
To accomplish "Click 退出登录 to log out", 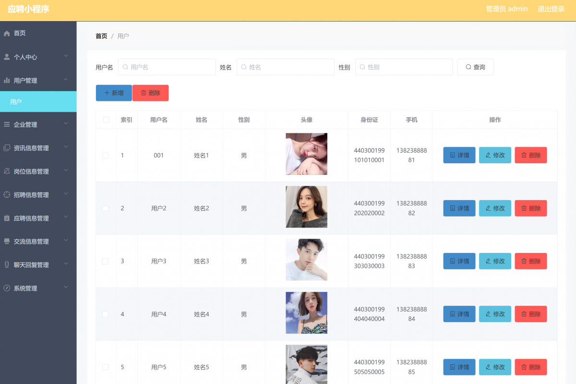I will coord(551,9).
